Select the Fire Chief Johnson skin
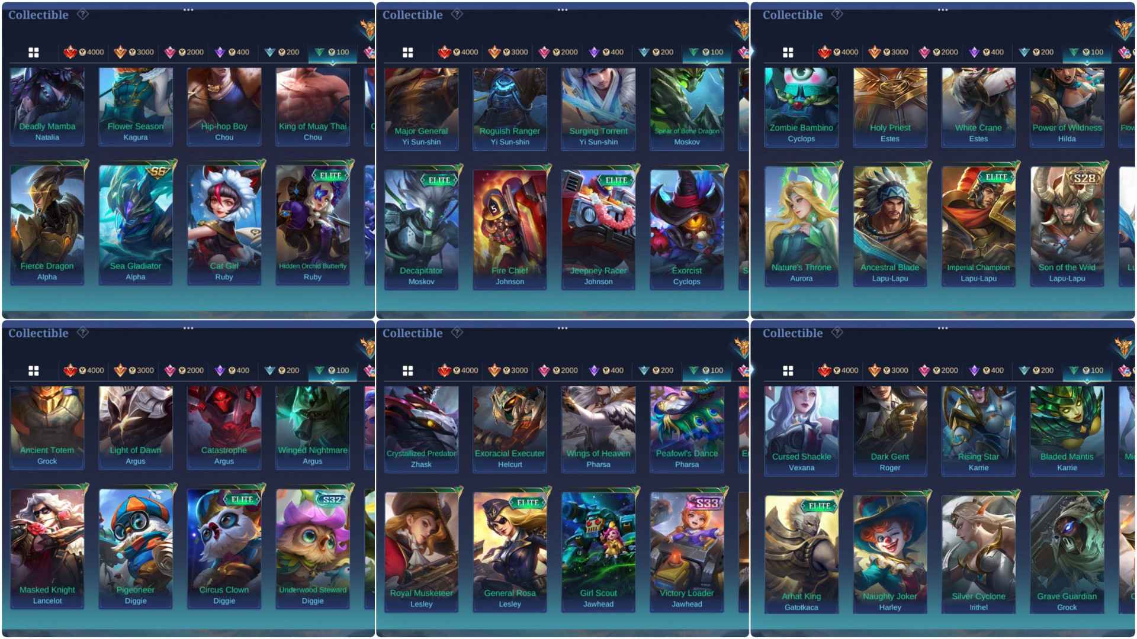This screenshot has width=1137, height=639. 510,230
